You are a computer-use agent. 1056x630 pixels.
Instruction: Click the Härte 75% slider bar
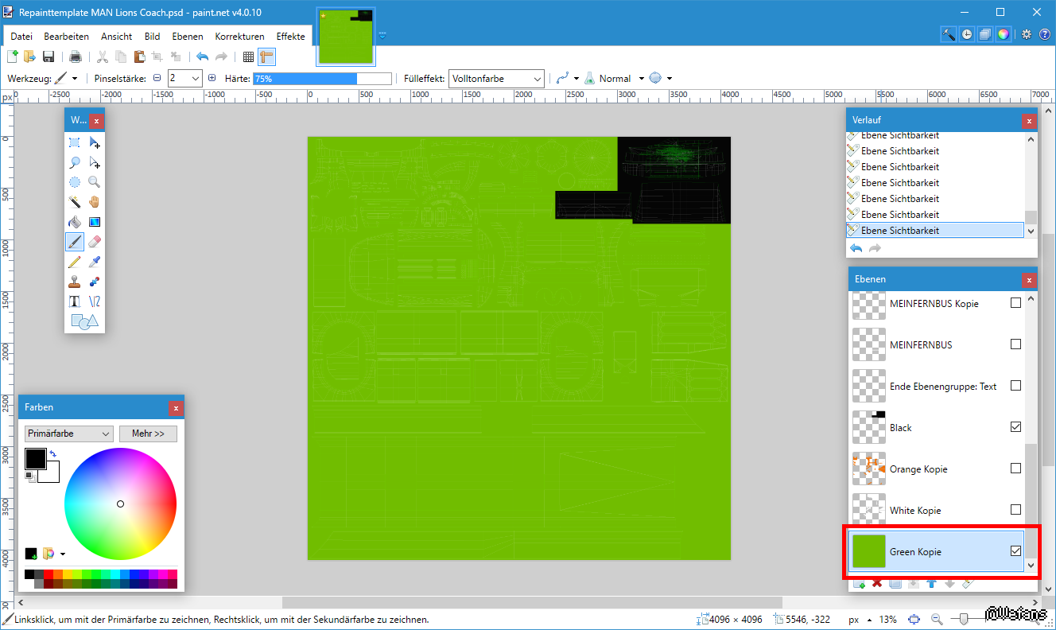coord(322,79)
